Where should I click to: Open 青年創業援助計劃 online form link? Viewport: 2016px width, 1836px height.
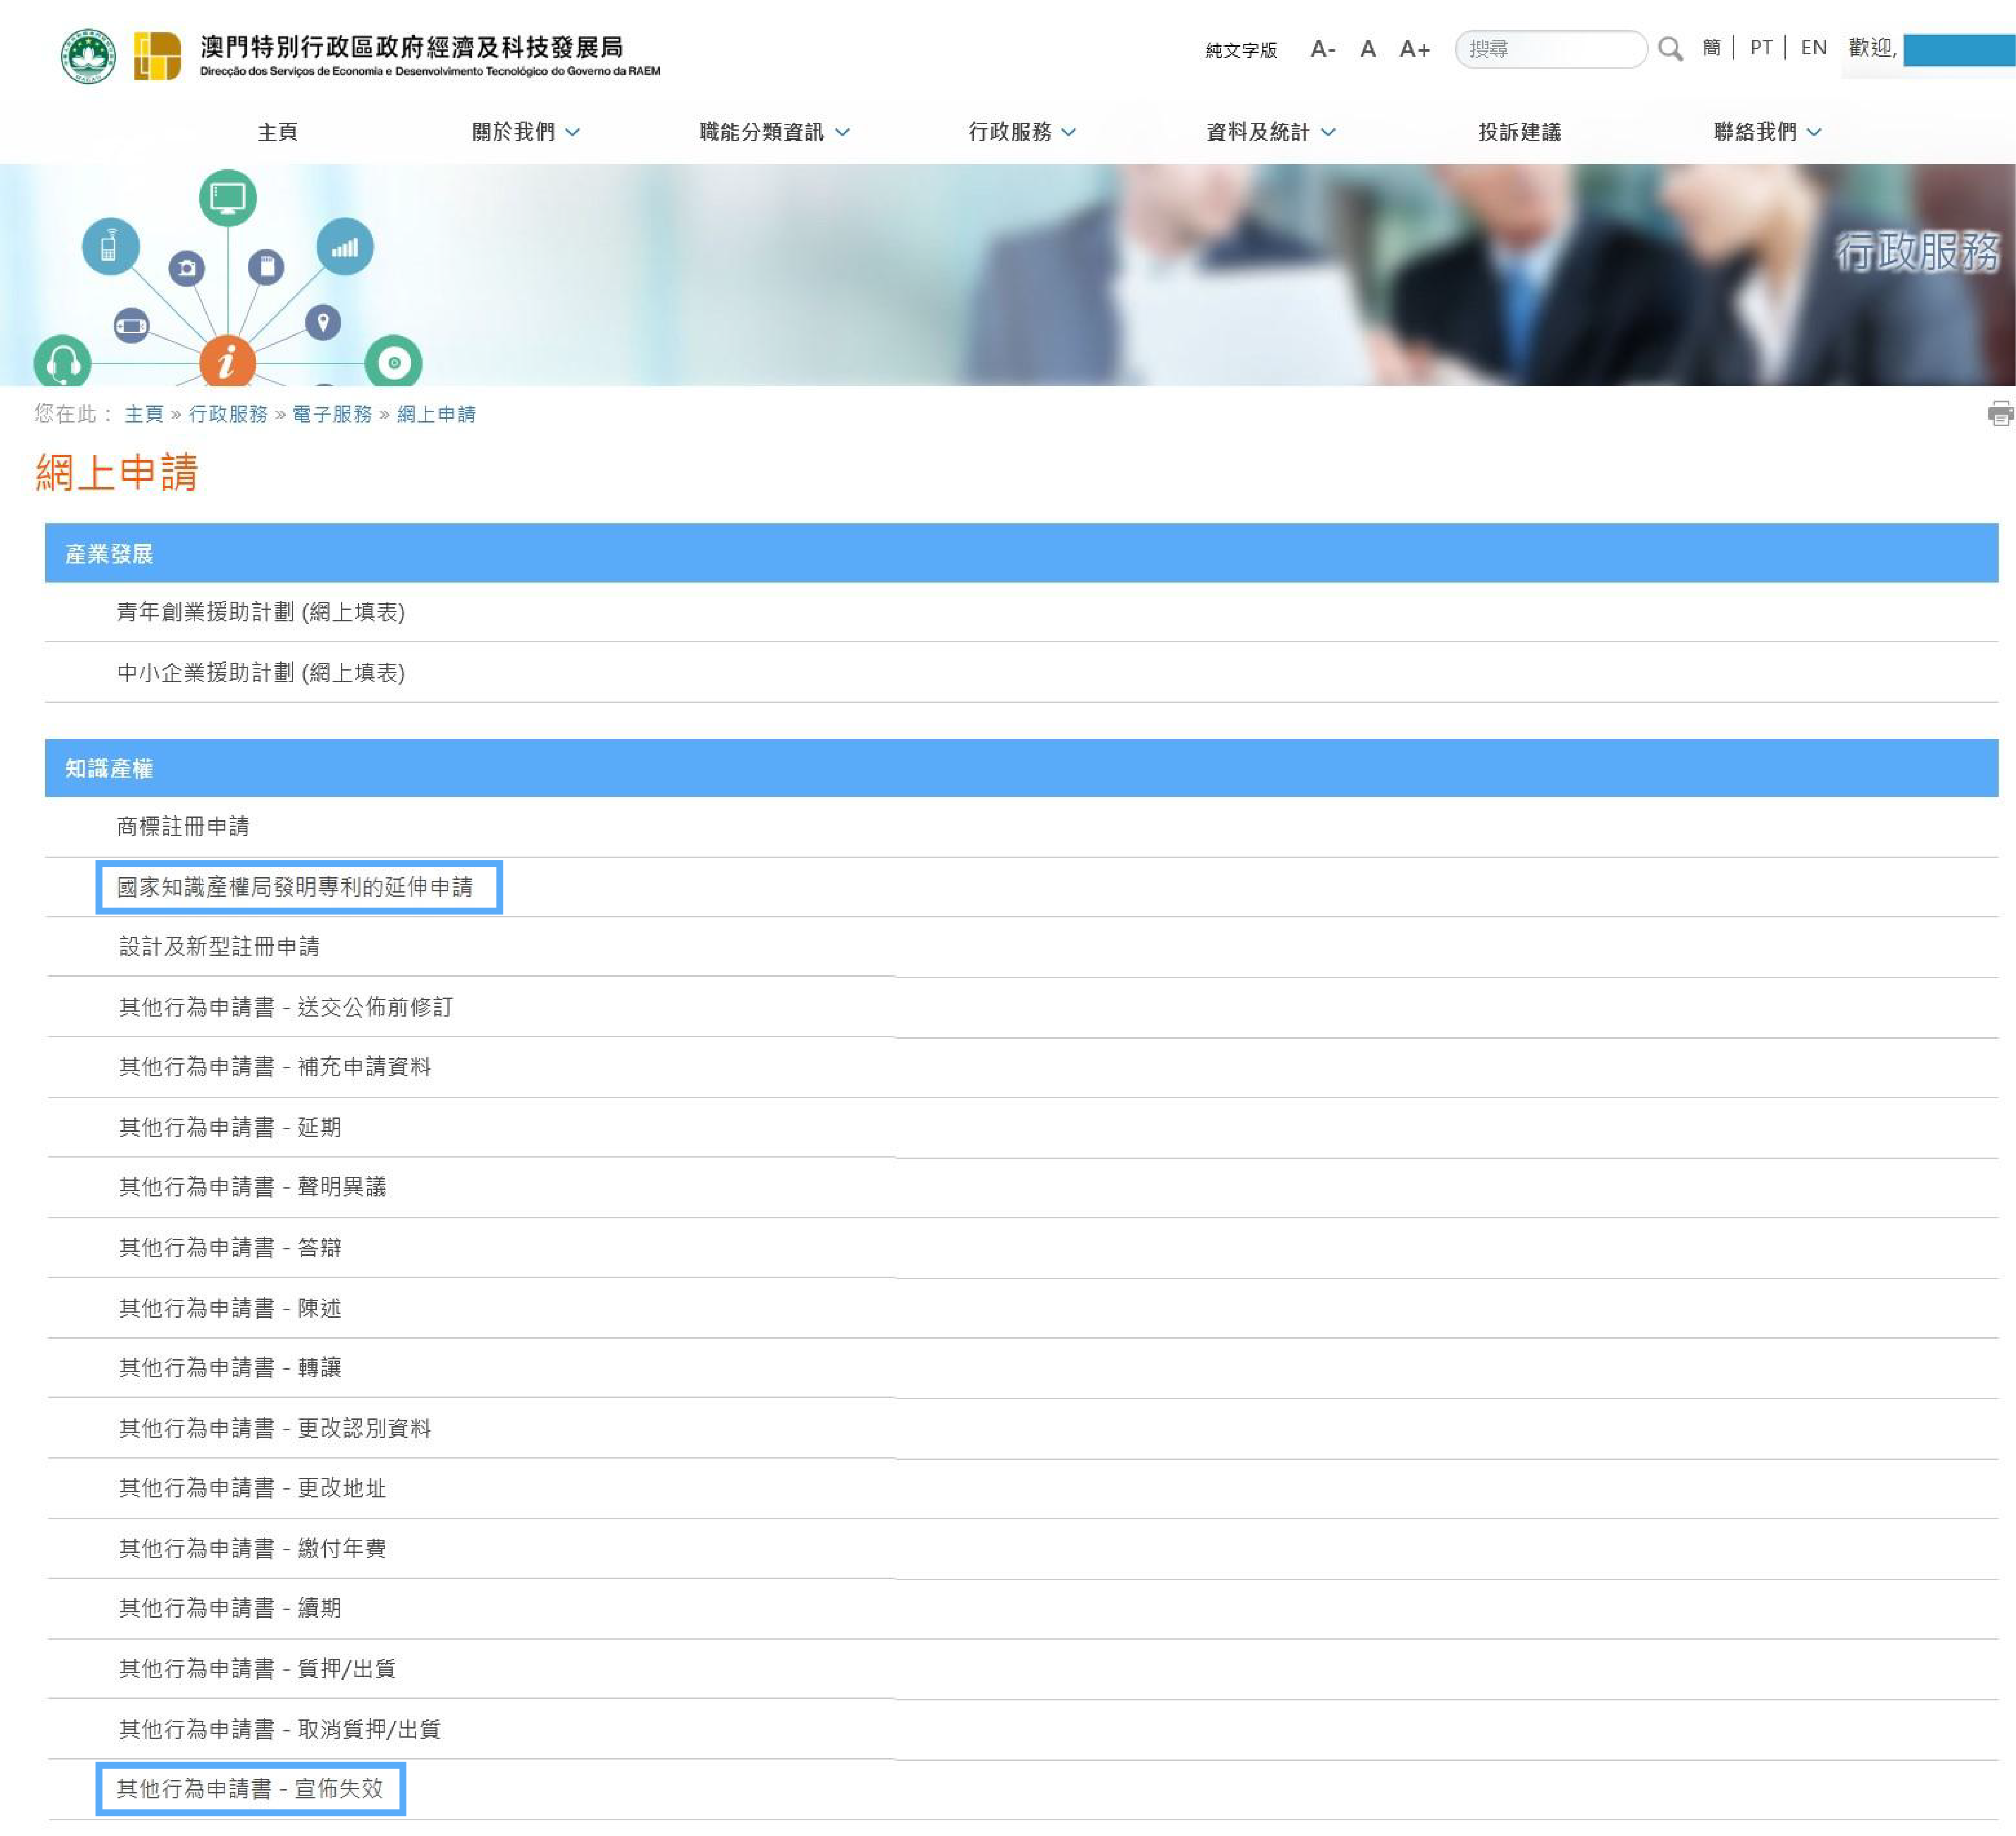click(260, 612)
